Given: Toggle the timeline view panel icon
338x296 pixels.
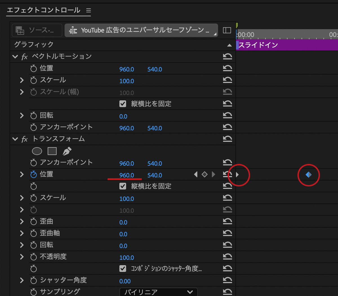Looking at the screenshot, I should pos(227,30).
